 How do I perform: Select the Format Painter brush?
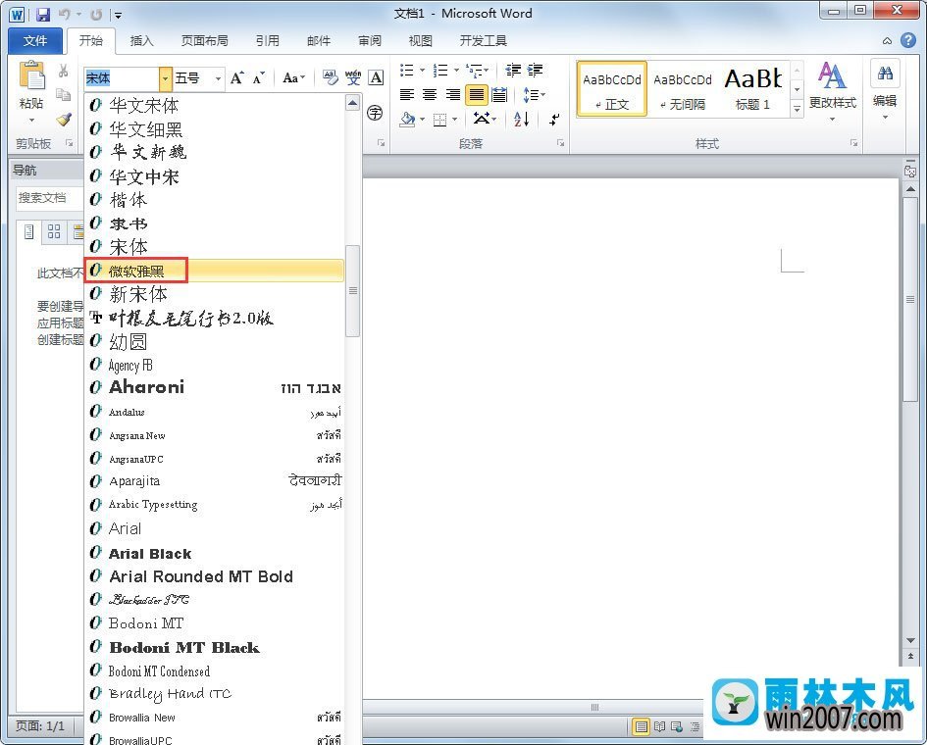[63, 120]
